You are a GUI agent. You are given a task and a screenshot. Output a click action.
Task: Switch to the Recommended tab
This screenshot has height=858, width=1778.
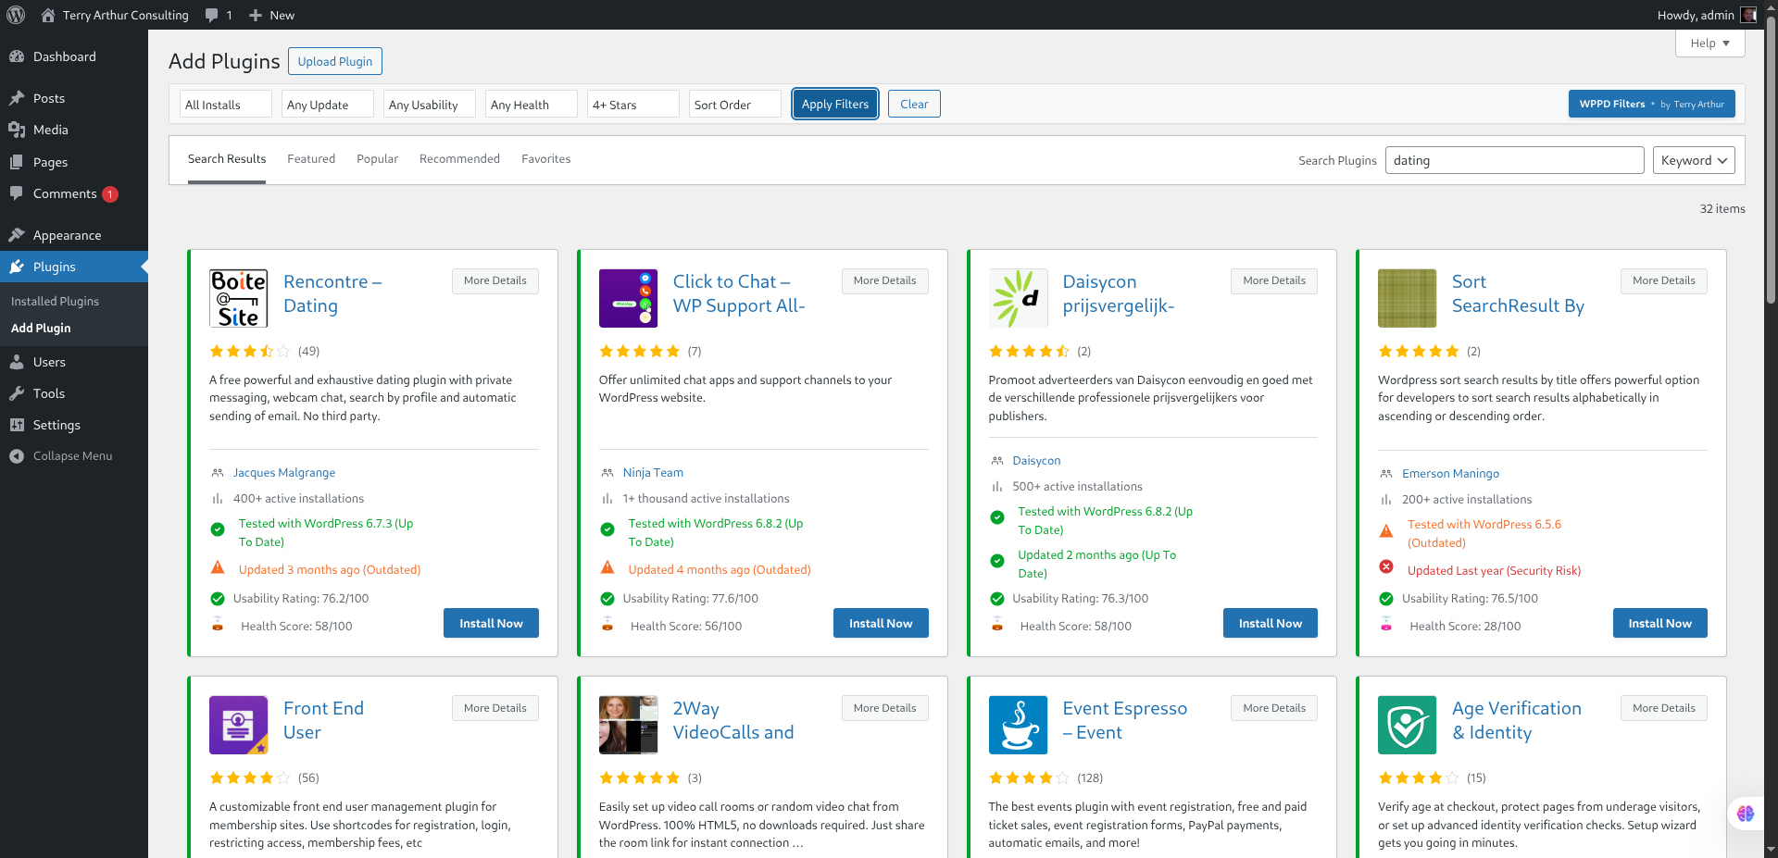point(459,159)
